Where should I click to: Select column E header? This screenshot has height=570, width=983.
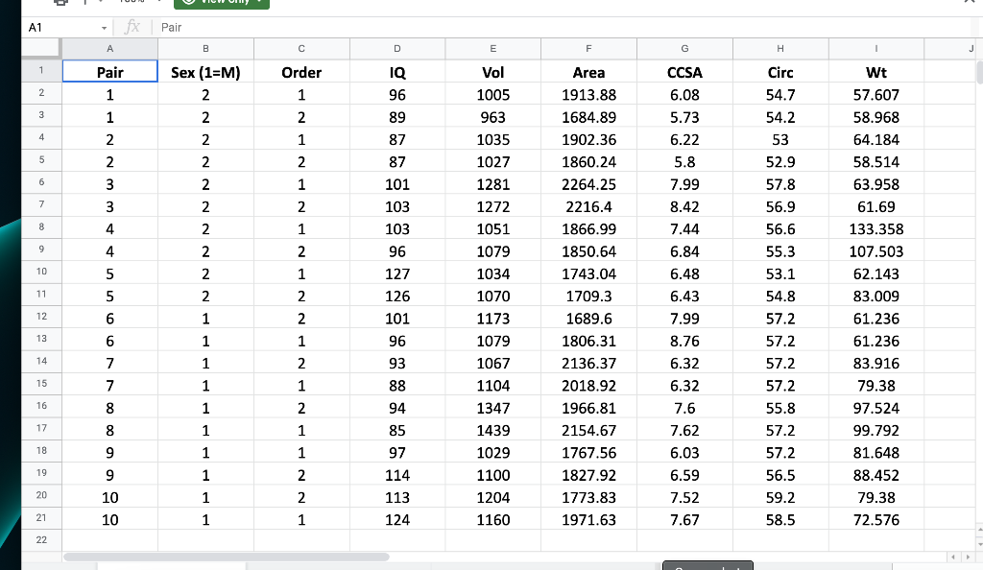[x=493, y=48]
